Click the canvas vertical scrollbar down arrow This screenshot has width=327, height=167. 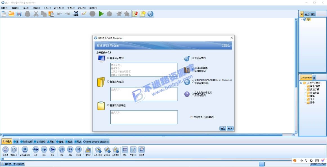296,132
